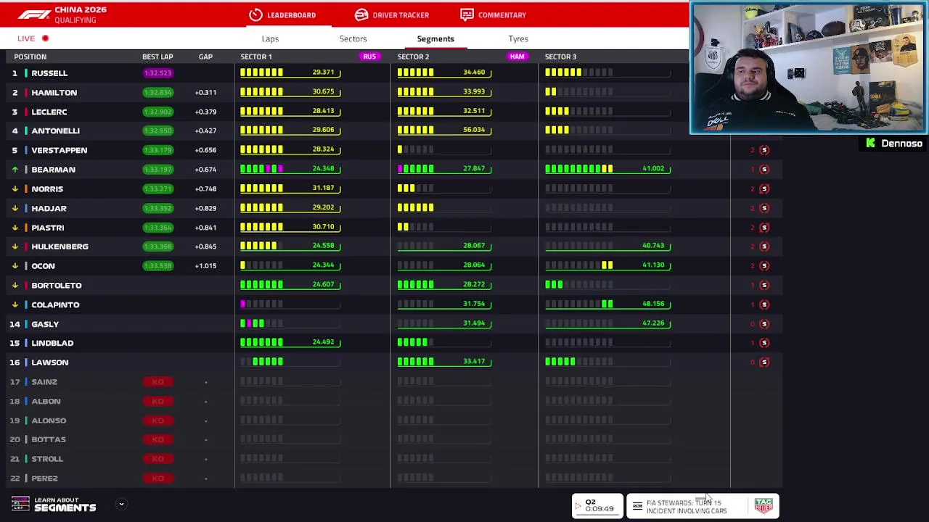Click the purple RUS sector 1 badge
The height and width of the screenshot is (522, 929).
tap(369, 57)
